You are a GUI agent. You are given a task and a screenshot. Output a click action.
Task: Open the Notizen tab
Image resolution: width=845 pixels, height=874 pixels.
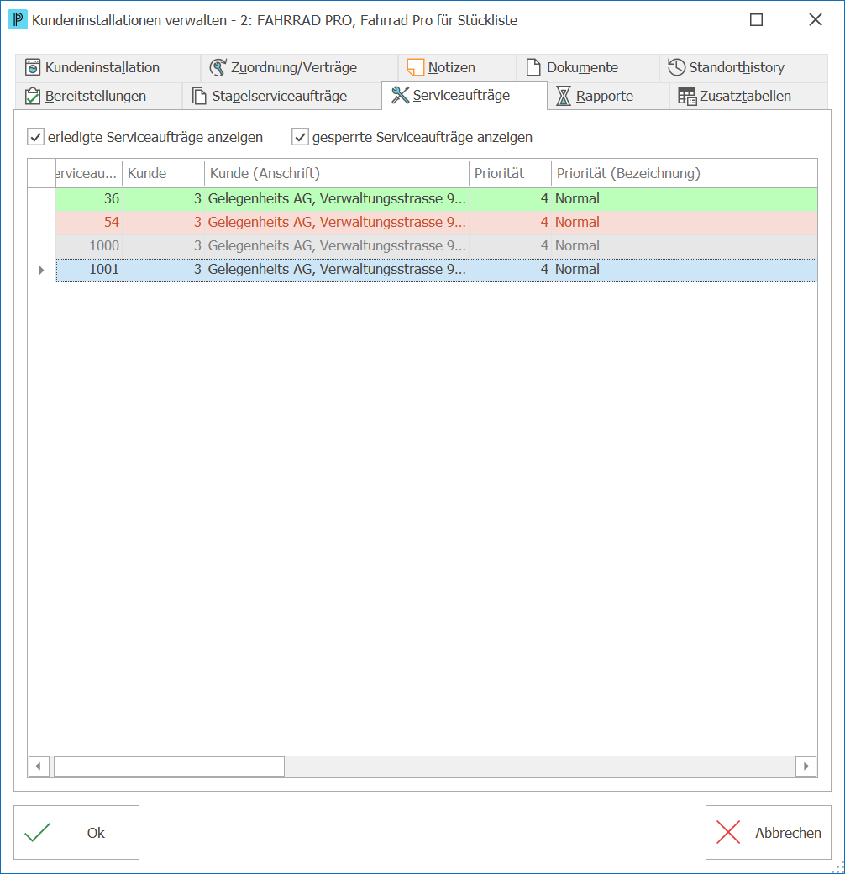pyautogui.click(x=457, y=67)
